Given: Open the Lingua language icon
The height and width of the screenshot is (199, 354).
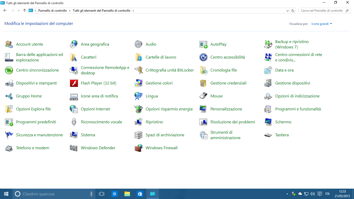Looking at the screenshot, I should 139,96.
